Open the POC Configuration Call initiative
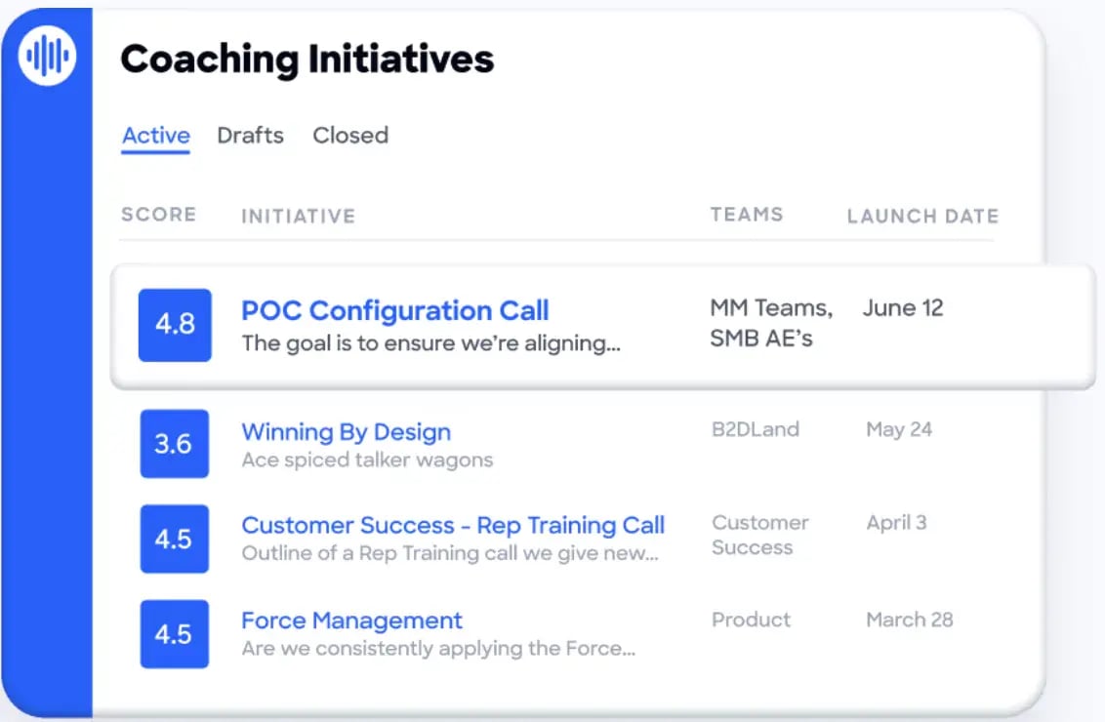Image resolution: width=1105 pixels, height=722 pixels. point(394,310)
